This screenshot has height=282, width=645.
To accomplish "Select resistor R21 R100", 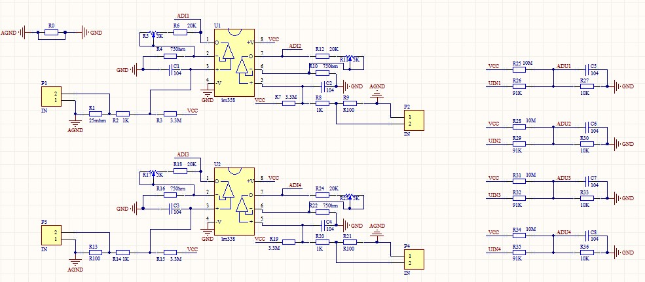I will tap(350, 242).
